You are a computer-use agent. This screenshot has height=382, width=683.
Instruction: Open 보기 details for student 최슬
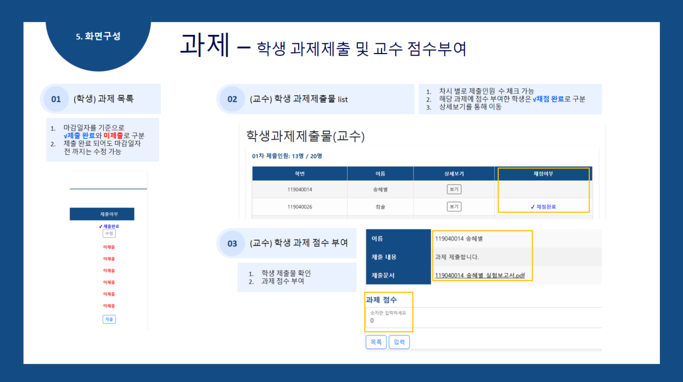[454, 207]
